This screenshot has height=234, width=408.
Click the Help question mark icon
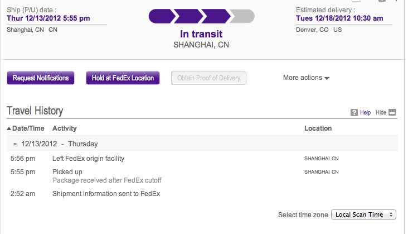pos(354,112)
